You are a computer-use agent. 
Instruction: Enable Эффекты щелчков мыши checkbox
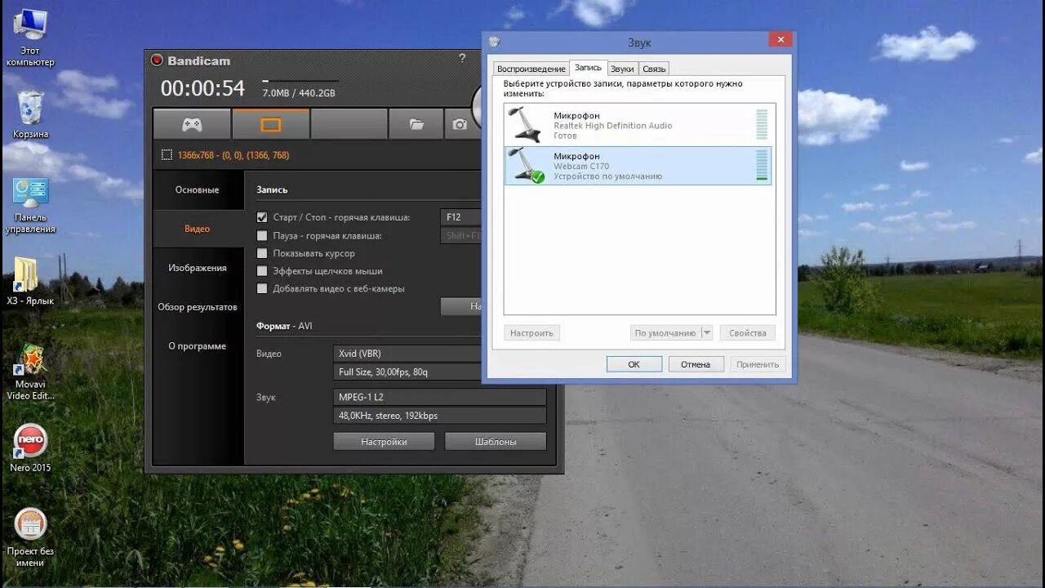(262, 270)
